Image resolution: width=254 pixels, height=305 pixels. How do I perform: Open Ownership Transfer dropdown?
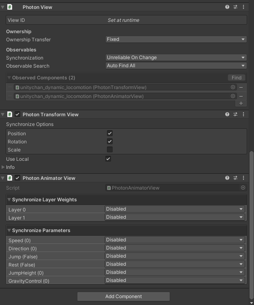point(176,39)
